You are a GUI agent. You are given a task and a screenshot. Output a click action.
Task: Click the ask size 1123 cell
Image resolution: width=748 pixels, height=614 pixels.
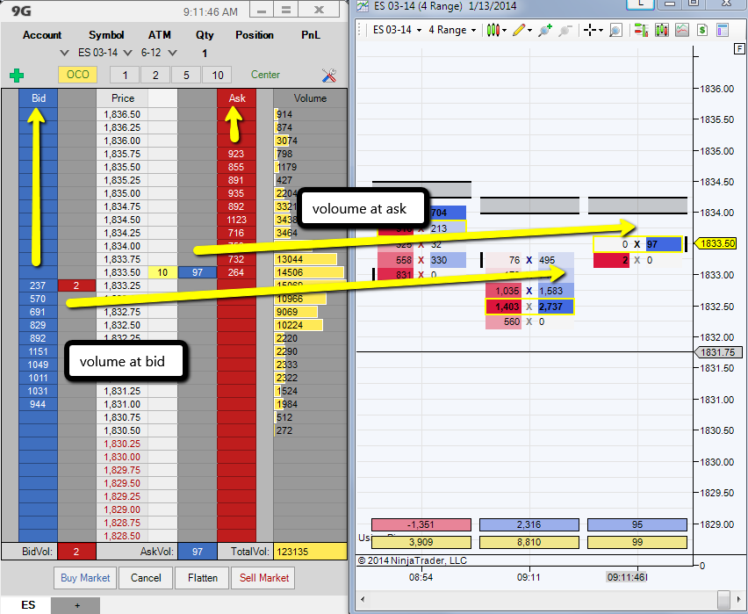point(235,220)
